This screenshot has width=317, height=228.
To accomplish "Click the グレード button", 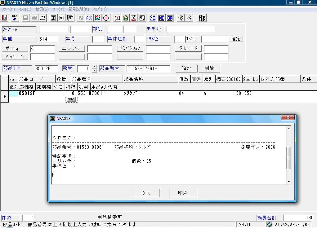I will click(188, 48).
